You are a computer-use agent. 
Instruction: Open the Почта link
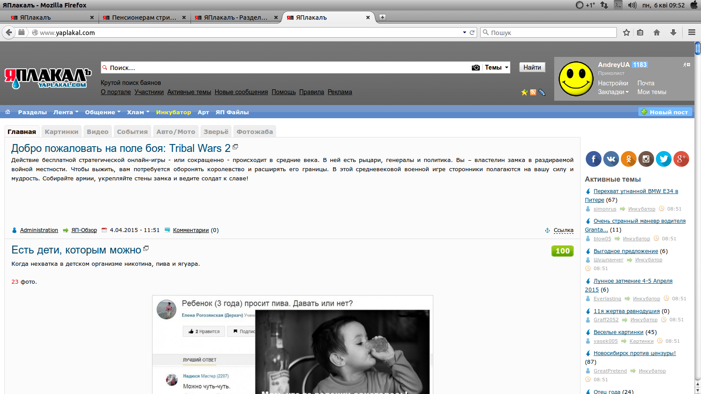tap(646, 83)
